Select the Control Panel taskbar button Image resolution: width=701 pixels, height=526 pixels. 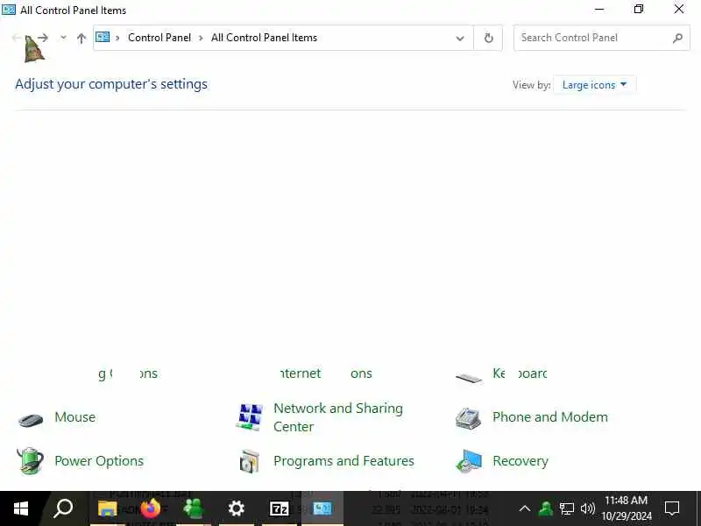pos(322,508)
